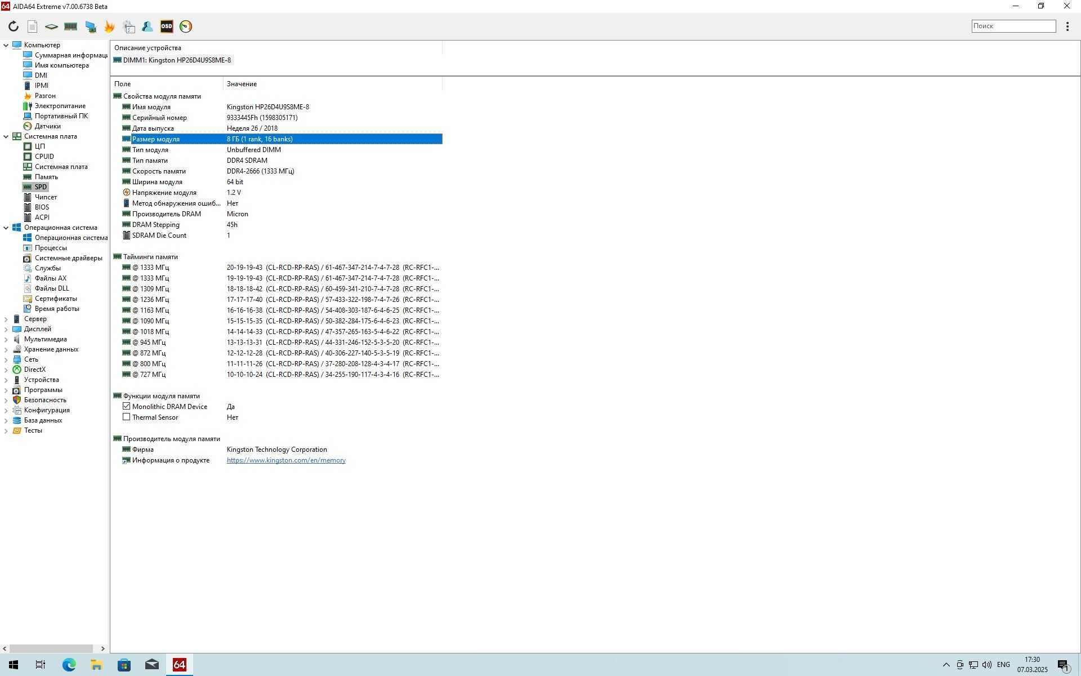Click the user silhouette toolbar icon
This screenshot has height=676, width=1081.
pos(148,26)
